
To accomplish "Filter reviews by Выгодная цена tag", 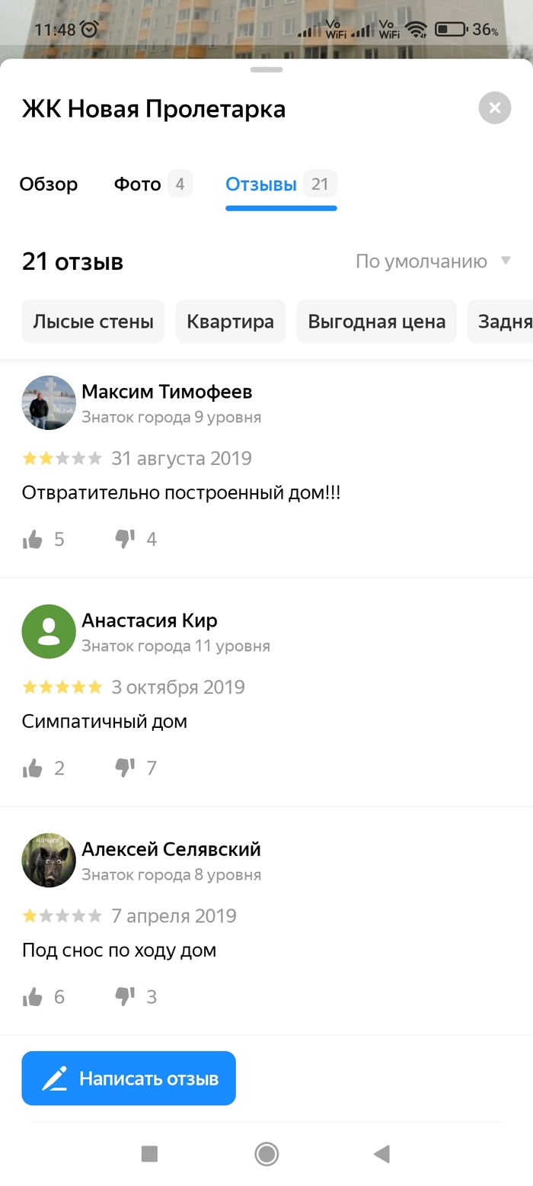I will coord(376,321).
